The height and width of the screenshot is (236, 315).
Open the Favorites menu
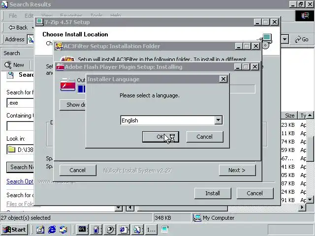[x=71, y=16]
